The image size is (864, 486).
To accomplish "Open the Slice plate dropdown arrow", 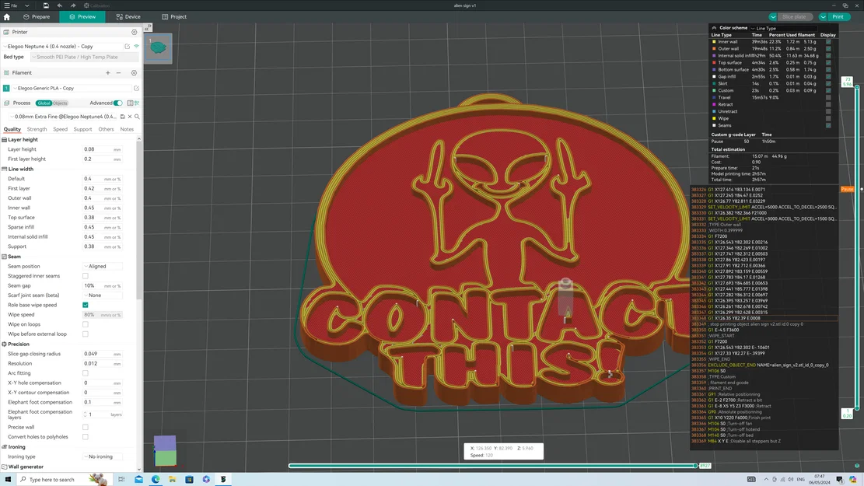I will pos(773,17).
